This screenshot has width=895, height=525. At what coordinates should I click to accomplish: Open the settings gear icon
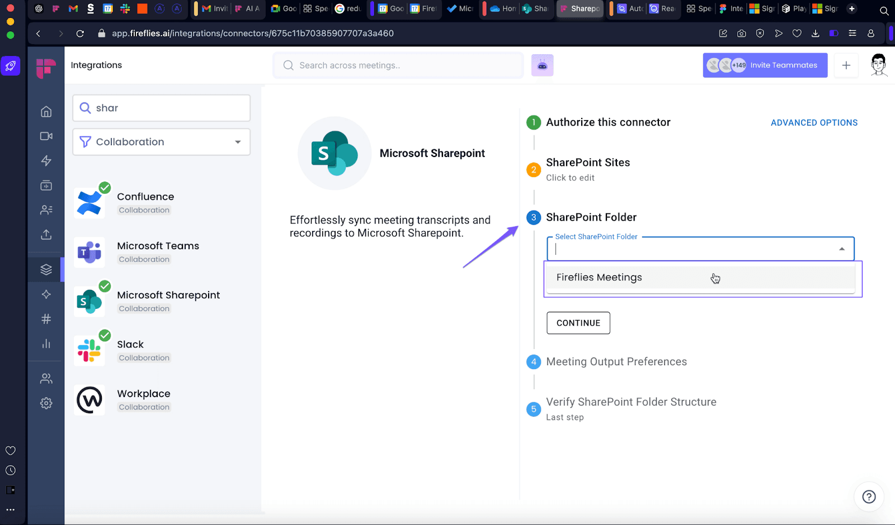coord(46,403)
